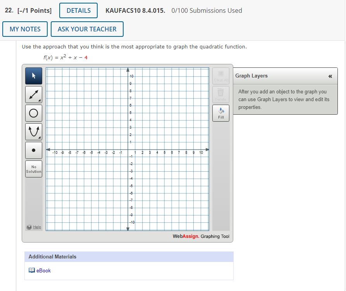Select the parabola drawing tool
Viewport: 346px width, 291px height.
coord(34,131)
